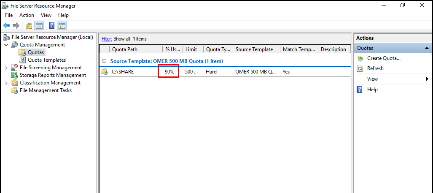Click Source Template: OMER 500 MB Quota heading
433x193 pixels.
click(167, 61)
